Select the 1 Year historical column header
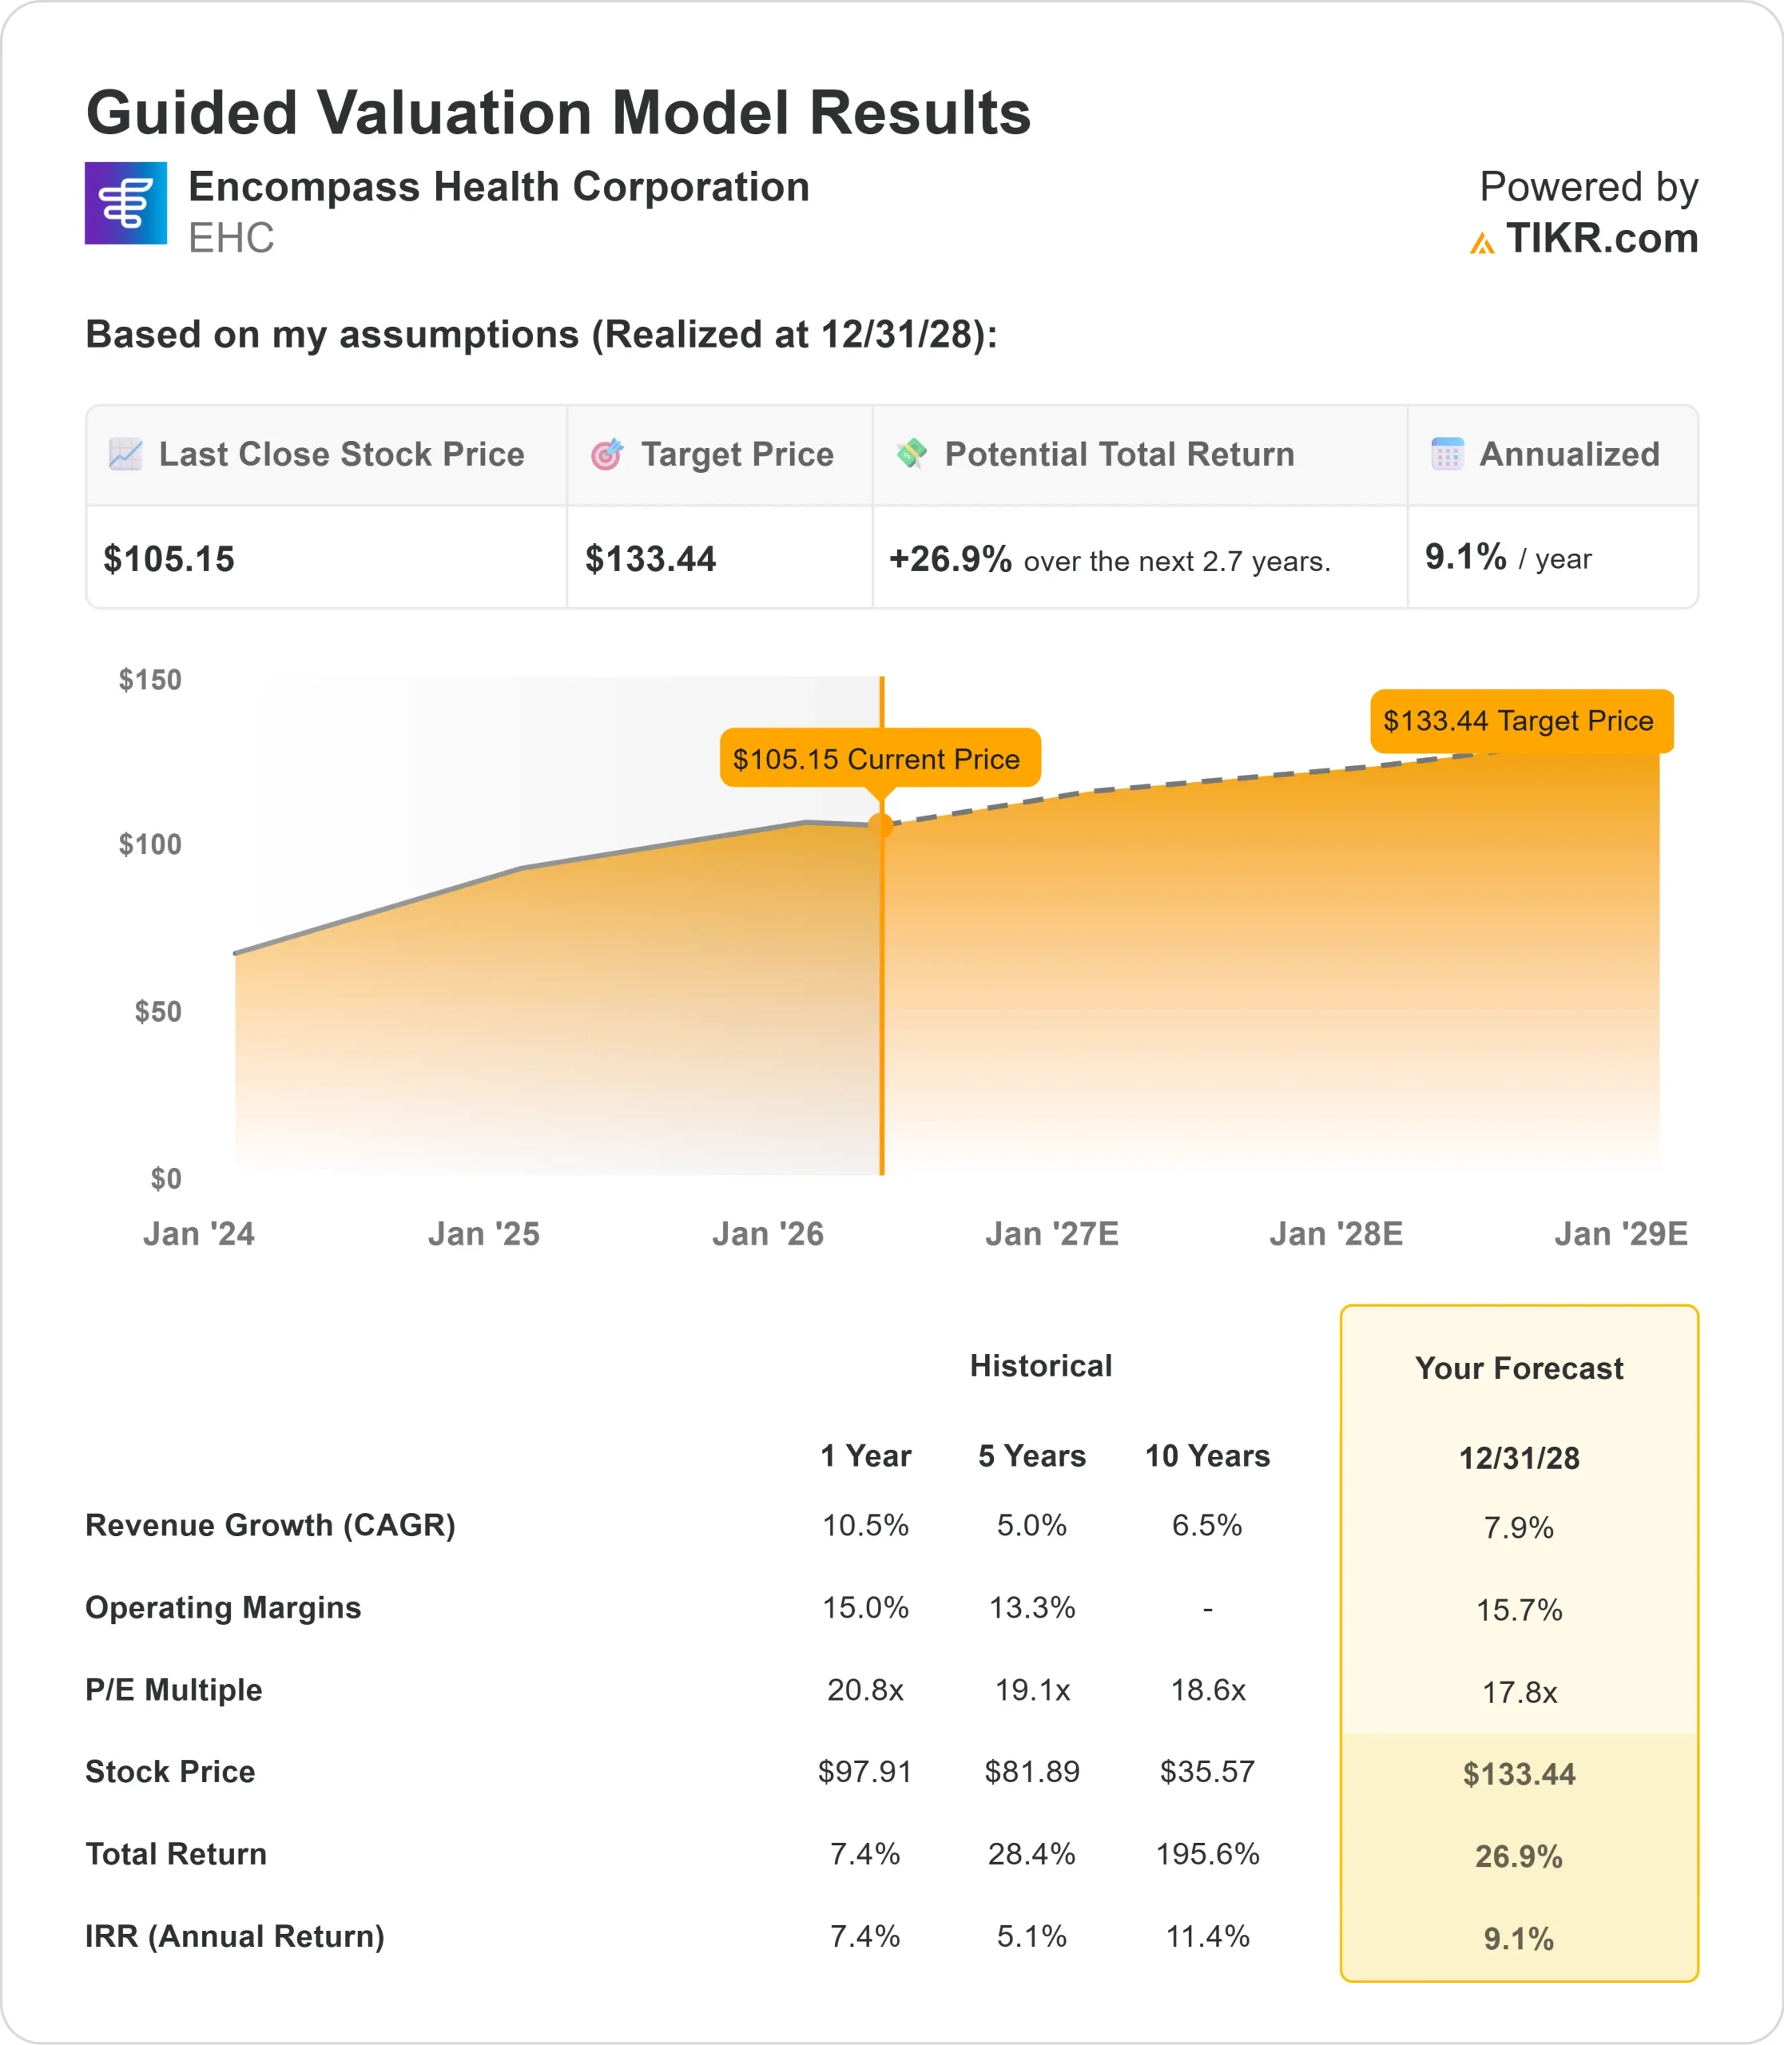Viewport: 1784px width, 2045px height. (x=865, y=1455)
